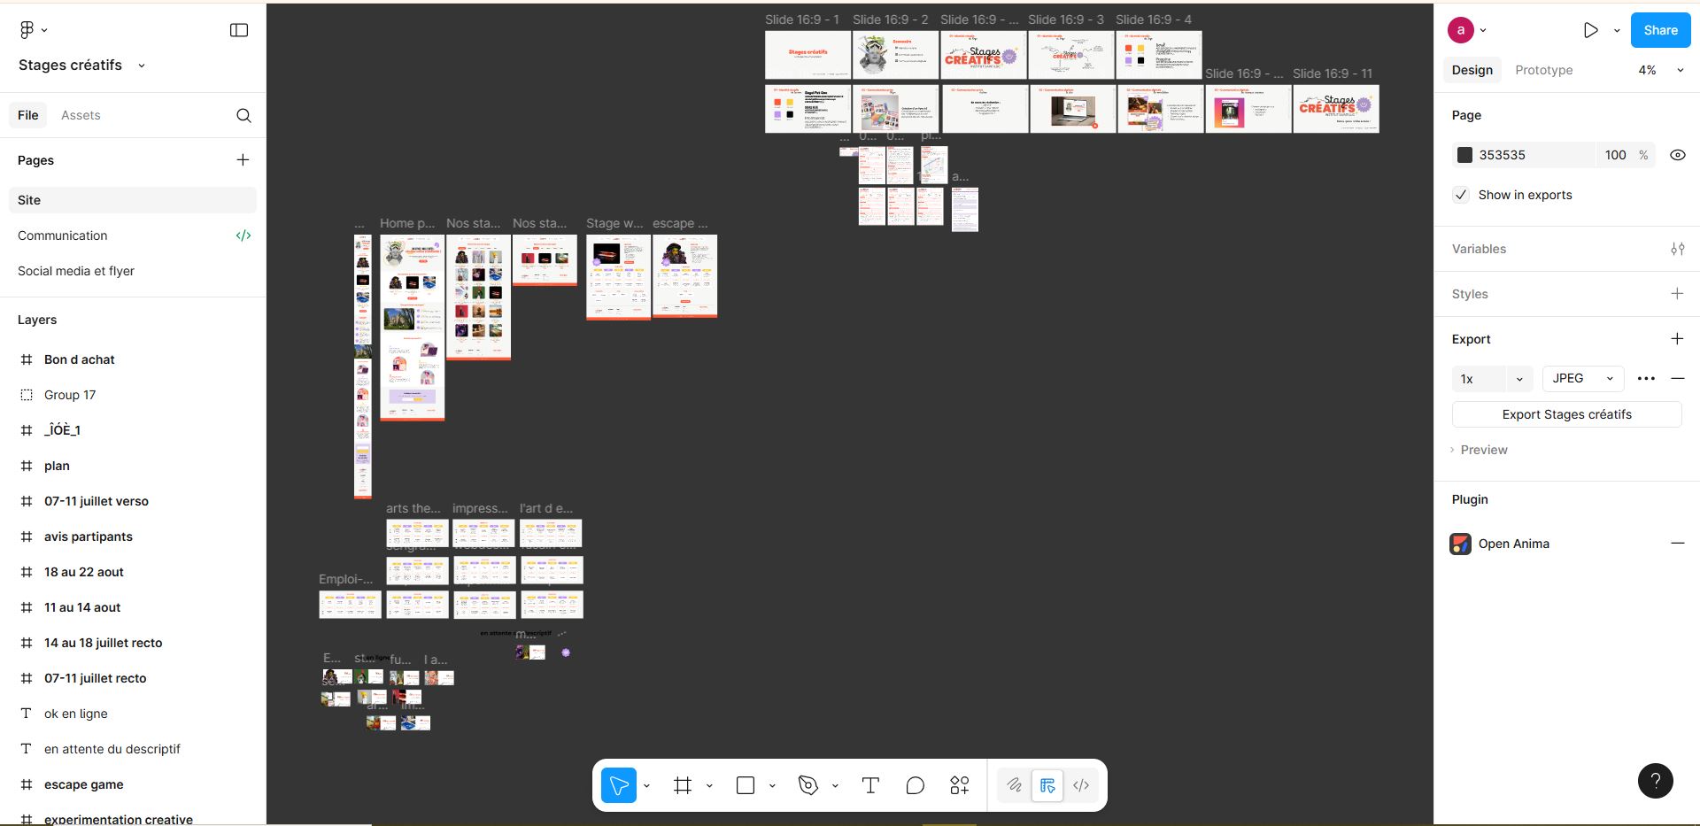Viewport: 1700px width, 826px height.
Task: Switch to the Prototype tab
Action: [x=1543, y=70]
